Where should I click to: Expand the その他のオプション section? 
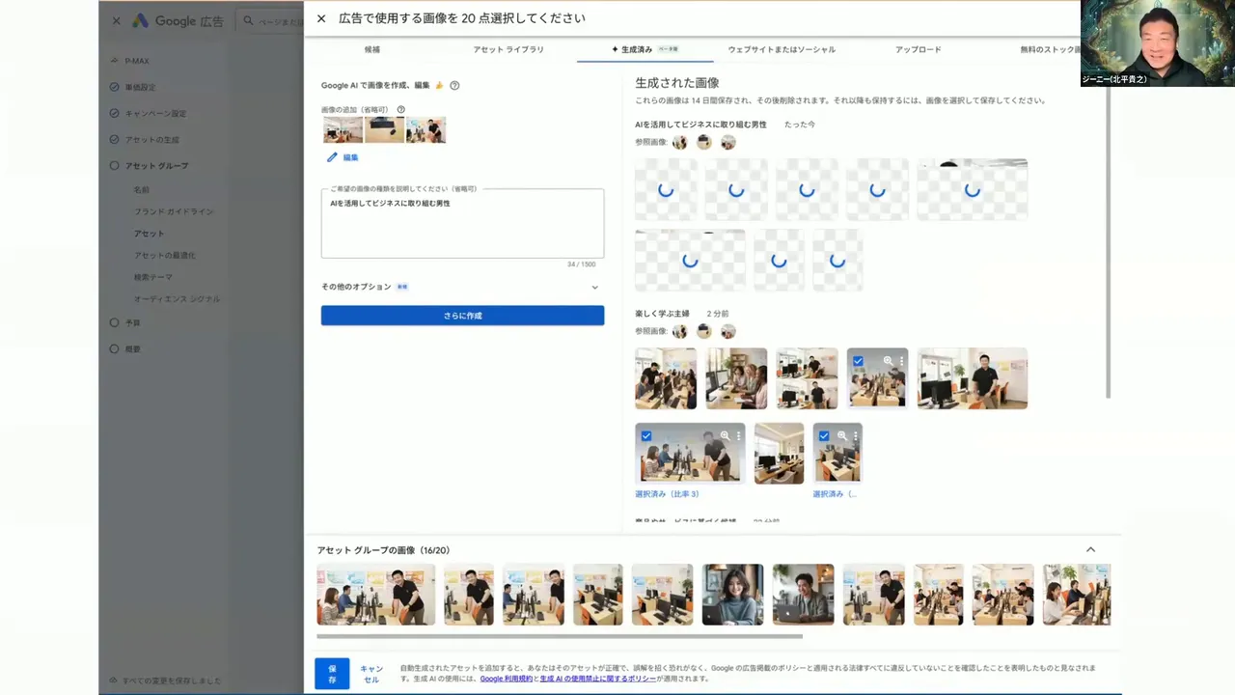pos(594,287)
